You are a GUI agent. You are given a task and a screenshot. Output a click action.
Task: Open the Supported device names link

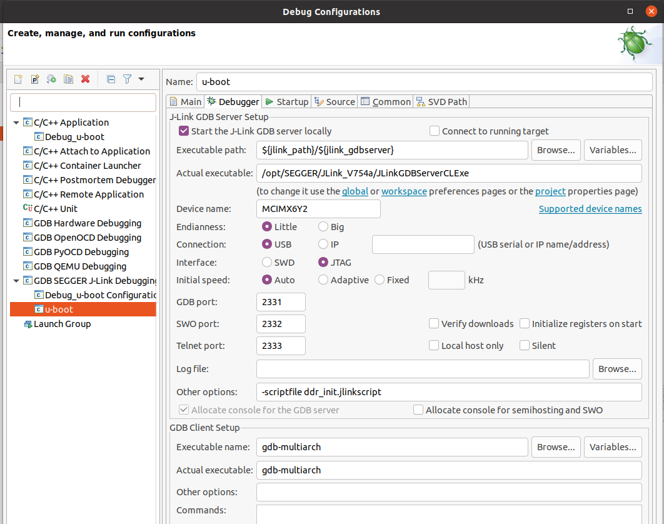pos(590,209)
